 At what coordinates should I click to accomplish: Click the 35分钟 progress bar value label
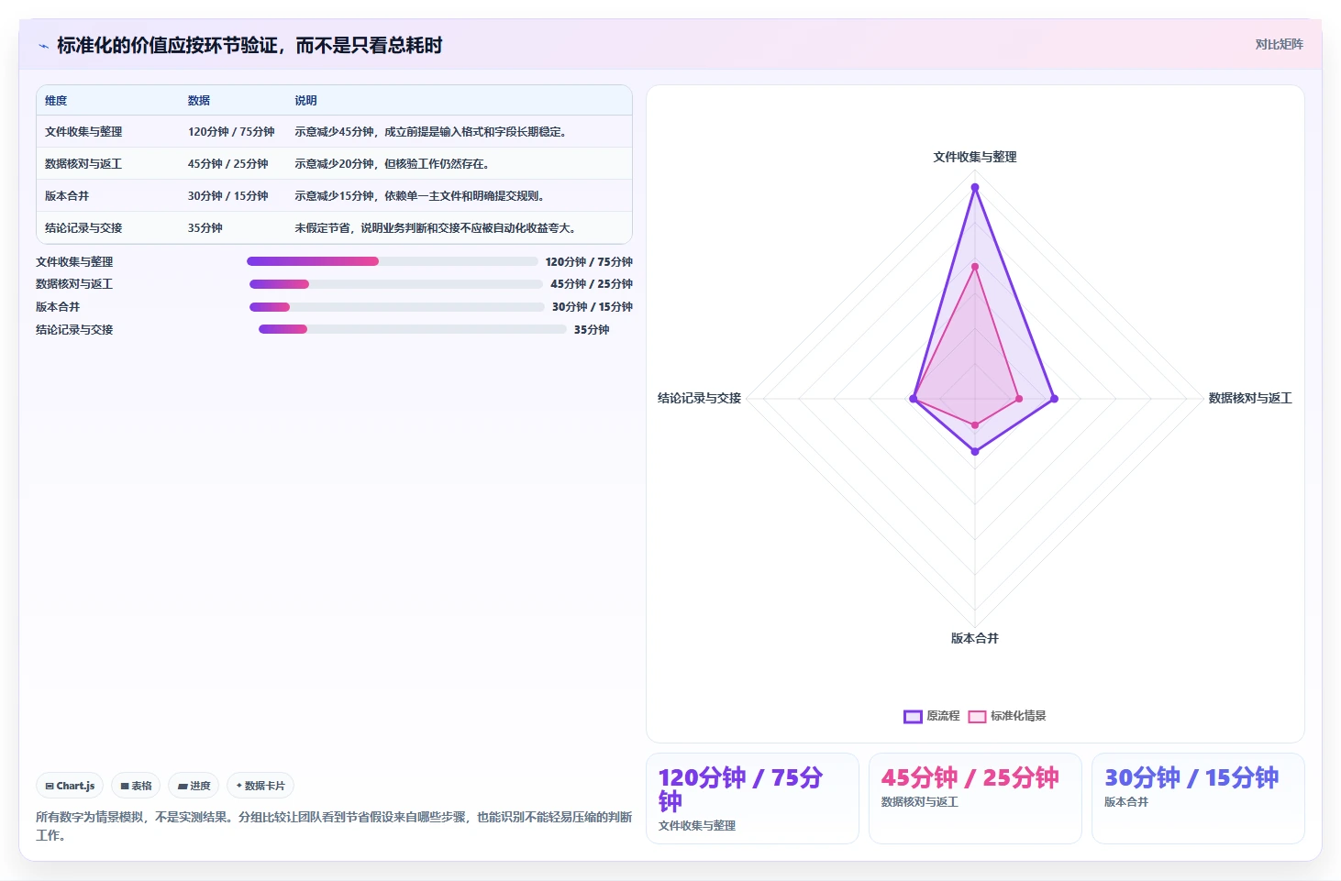click(592, 330)
